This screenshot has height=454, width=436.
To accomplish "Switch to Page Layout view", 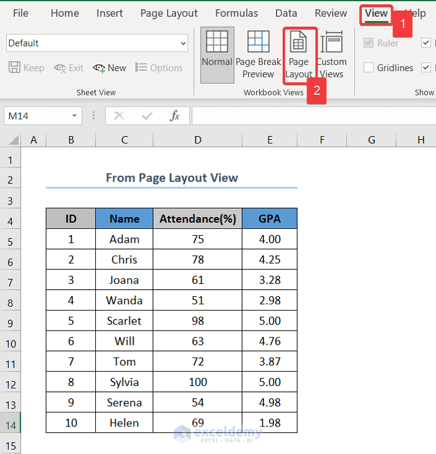I will point(299,55).
